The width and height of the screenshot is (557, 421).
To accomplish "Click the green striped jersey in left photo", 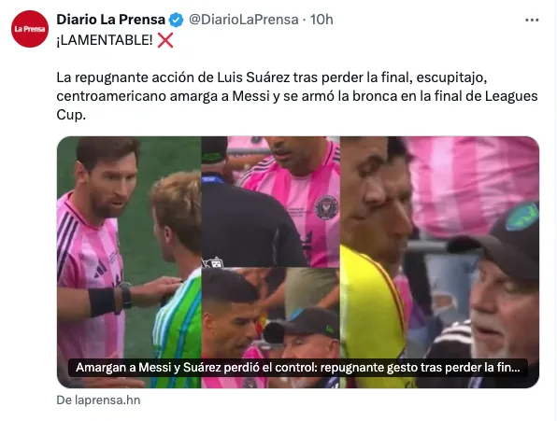I will pyautogui.click(x=177, y=327).
